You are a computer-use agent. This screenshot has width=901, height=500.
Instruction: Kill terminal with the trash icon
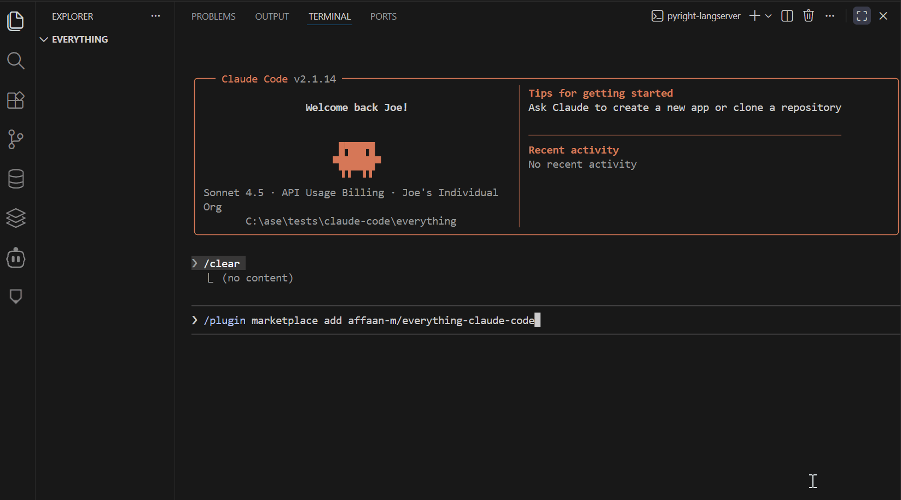[809, 16]
